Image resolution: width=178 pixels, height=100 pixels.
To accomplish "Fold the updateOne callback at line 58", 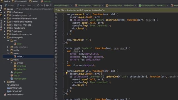I will click(x=63, y=77).
